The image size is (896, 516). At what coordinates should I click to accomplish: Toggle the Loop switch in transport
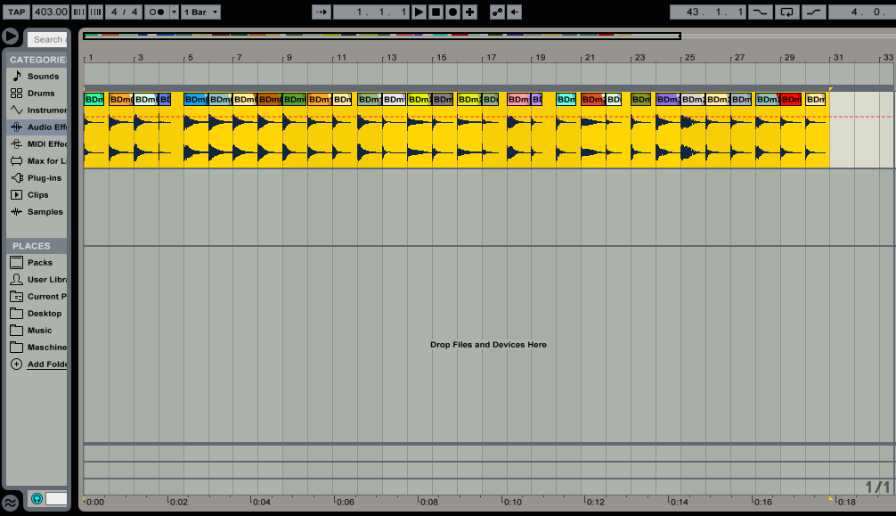coord(786,12)
